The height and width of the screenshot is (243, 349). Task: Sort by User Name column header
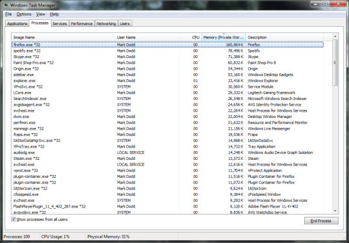pyautogui.click(x=147, y=37)
